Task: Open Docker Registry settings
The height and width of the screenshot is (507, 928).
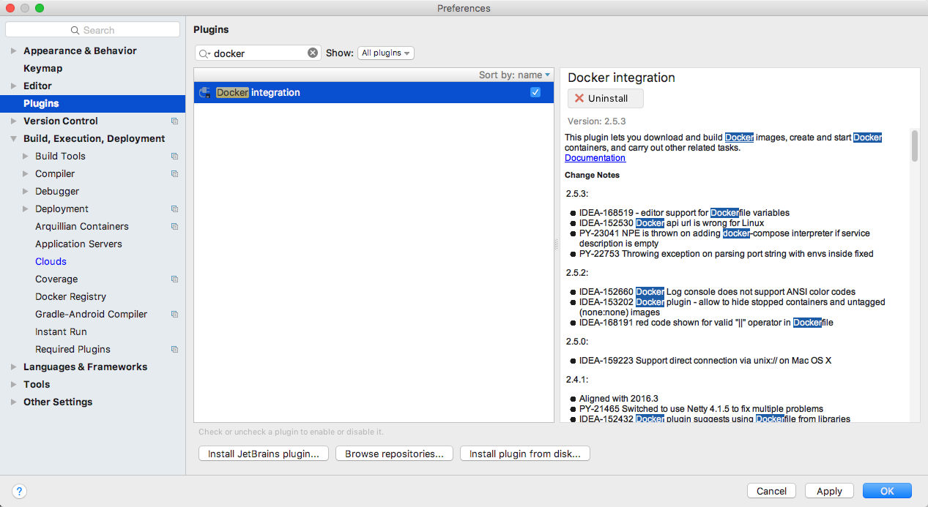Action: coord(70,297)
